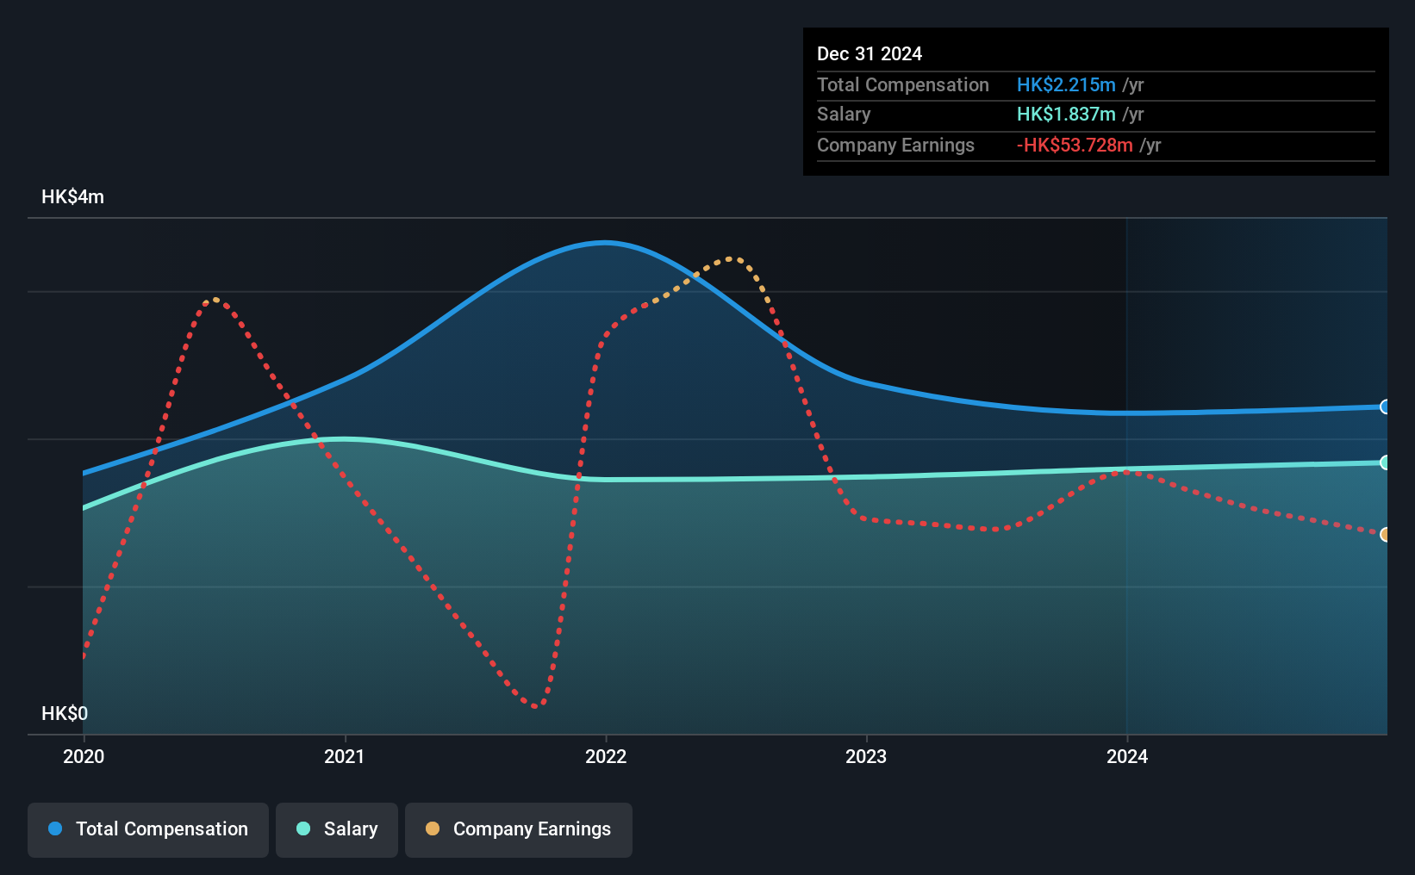The image size is (1415, 875).
Task: Toggle the Company Earnings legend button
Action: click(x=519, y=829)
